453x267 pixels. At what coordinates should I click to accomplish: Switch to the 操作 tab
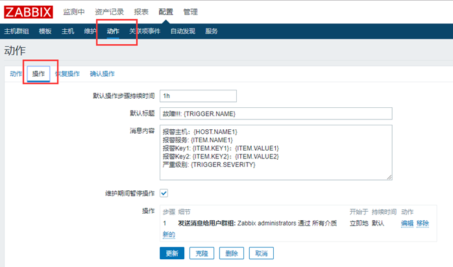pyautogui.click(x=38, y=74)
